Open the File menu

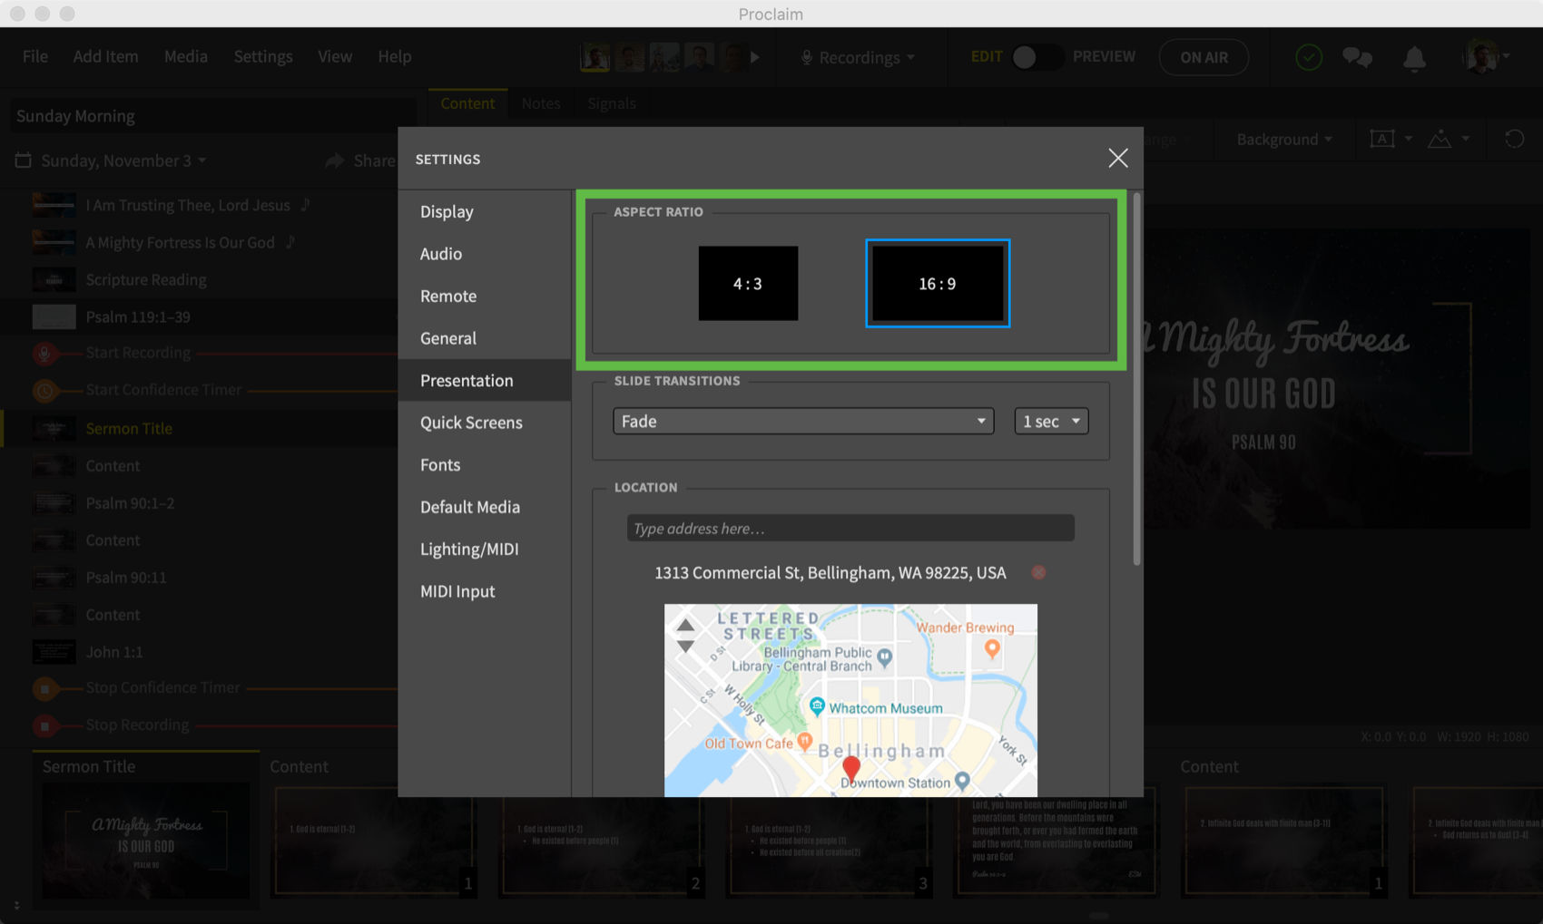[x=35, y=56]
